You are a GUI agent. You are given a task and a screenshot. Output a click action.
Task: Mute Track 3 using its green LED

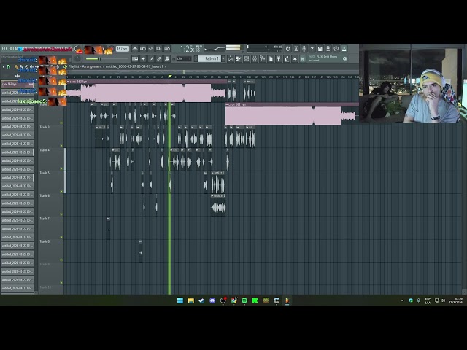coord(61,146)
